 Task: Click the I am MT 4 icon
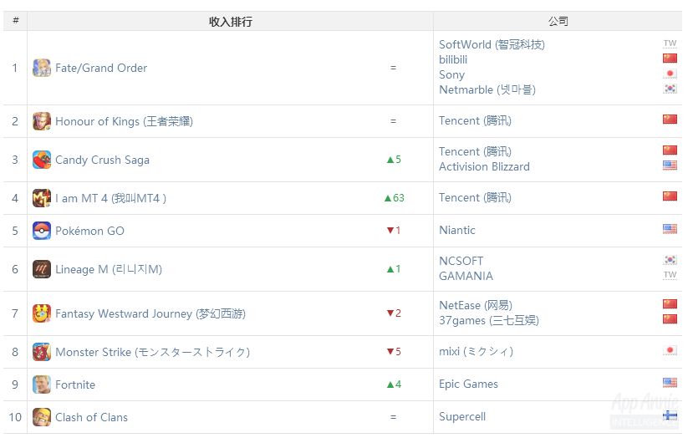41,198
